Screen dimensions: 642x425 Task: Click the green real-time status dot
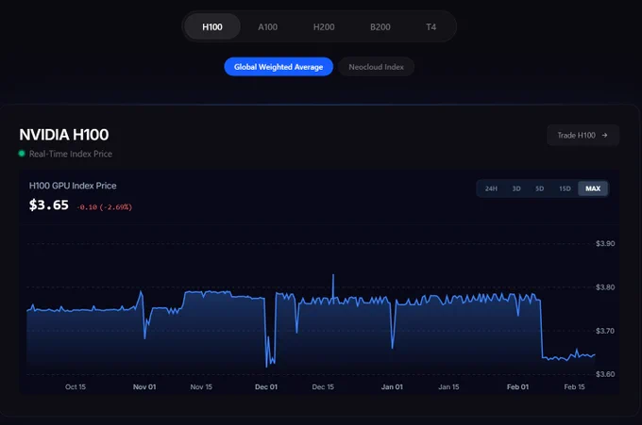[x=22, y=154]
